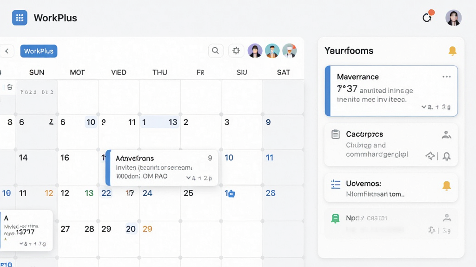Select the MOT column header

78,72
